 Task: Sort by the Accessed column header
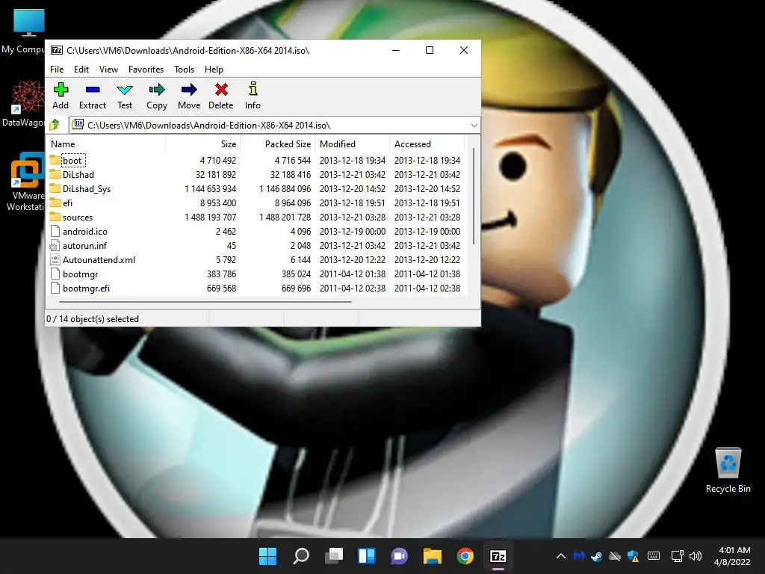pyautogui.click(x=427, y=144)
